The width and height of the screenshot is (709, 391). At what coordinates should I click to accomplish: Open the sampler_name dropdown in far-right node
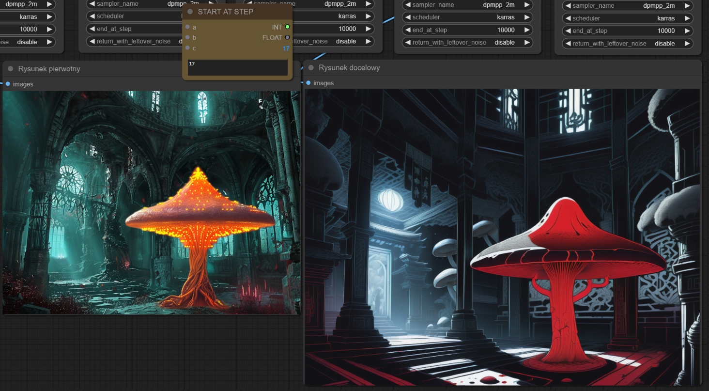point(628,6)
